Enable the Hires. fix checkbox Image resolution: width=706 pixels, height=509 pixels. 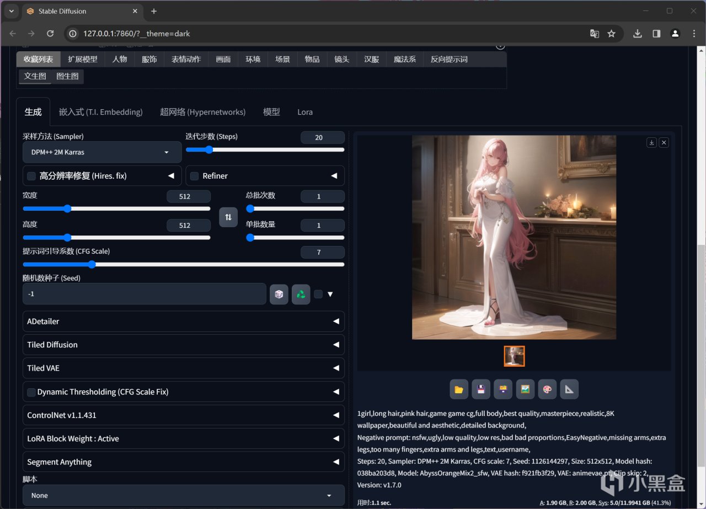31,176
